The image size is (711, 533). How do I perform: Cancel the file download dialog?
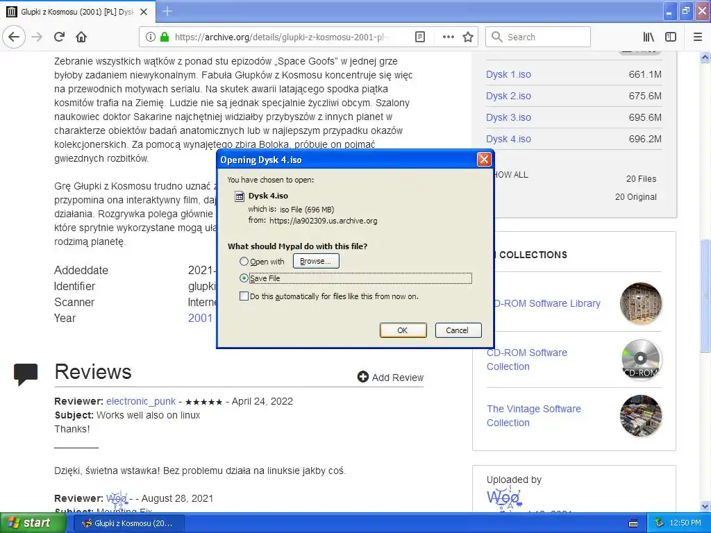pyautogui.click(x=458, y=330)
